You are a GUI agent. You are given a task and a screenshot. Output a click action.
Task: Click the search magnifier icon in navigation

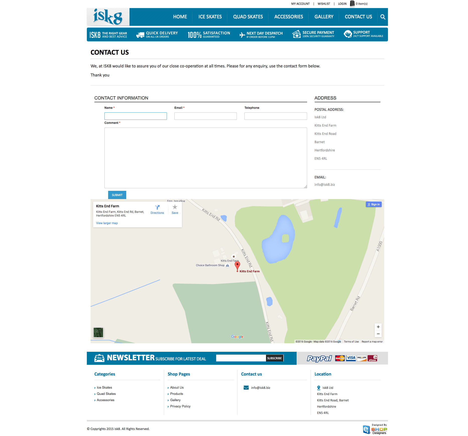383,17
